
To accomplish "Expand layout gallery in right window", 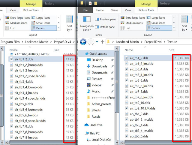I will click(x=174, y=28).
